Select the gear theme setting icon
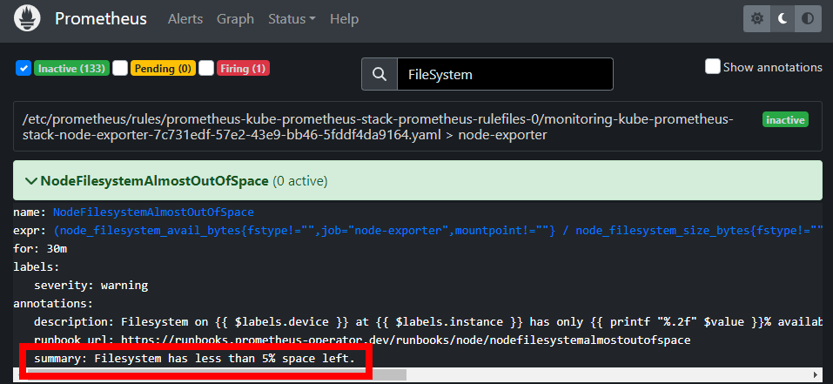This screenshot has width=833, height=384. coord(756,19)
